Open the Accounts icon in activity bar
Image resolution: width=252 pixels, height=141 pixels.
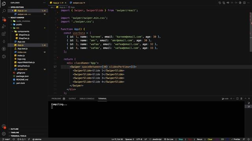(4, 126)
